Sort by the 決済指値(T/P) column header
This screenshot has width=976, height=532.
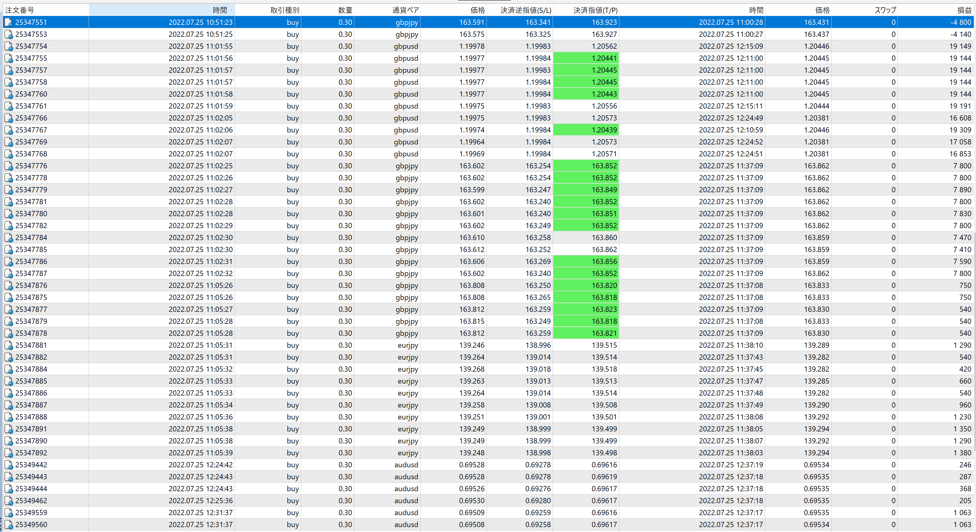(x=586, y=10)
